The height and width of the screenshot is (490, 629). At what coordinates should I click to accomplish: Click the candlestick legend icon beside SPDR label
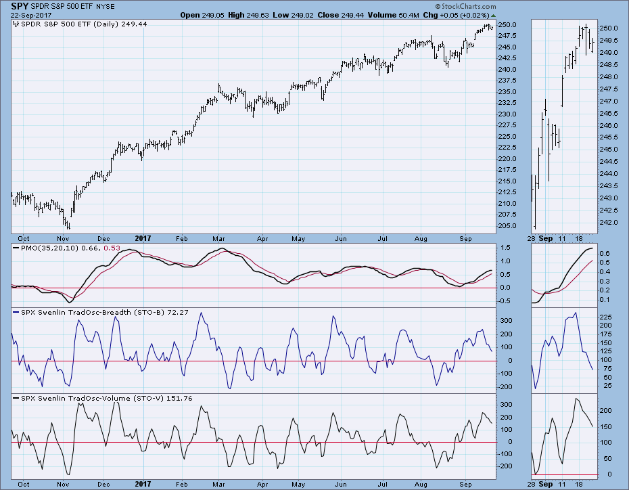pos(16,24)
